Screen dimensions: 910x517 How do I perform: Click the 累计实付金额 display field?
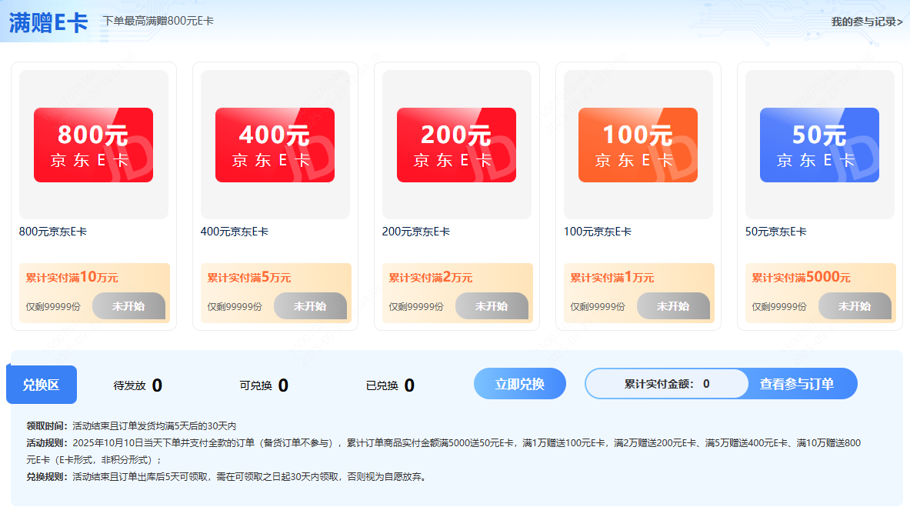(x=667, y=384)
